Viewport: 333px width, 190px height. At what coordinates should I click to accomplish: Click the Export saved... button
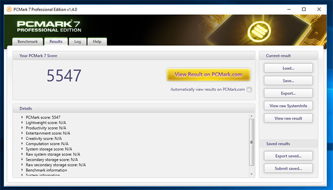pyautogui.click(x=288, y=156)
